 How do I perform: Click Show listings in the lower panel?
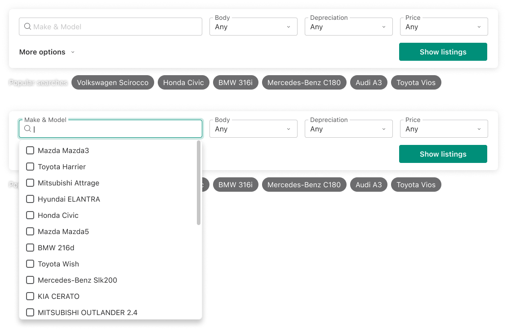(x=443, y=154)
